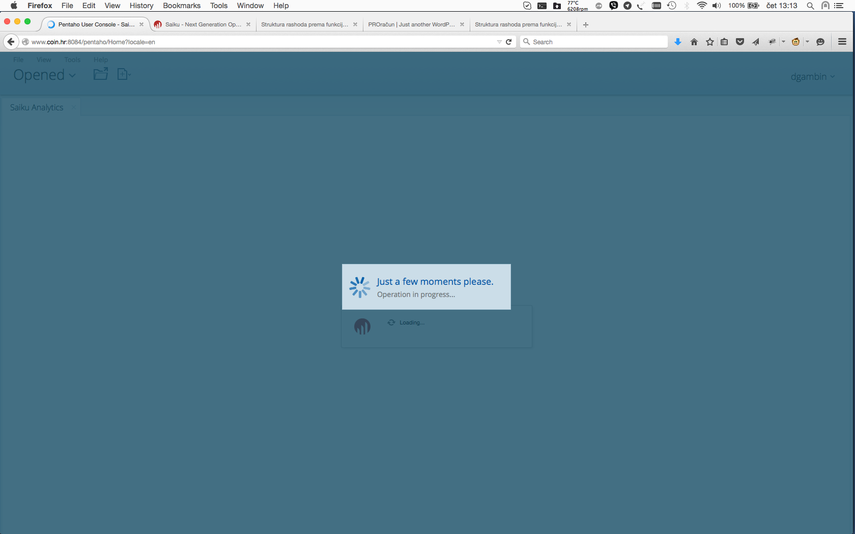Image resolution: width=855 pixels, height=534 pixels.
Task: Close the Saiku Next Generation tab
Action: point(248,24)
